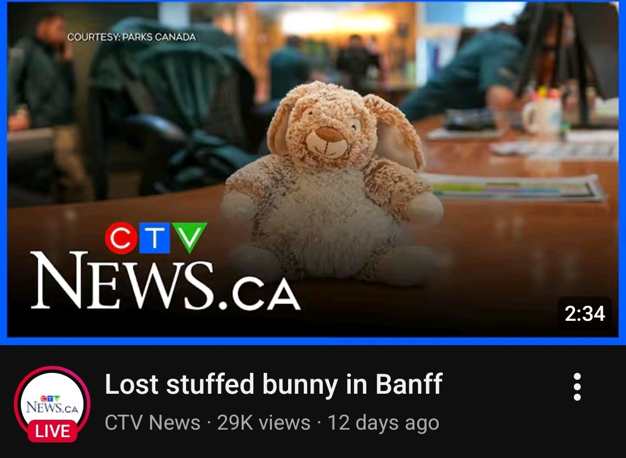Click the 12 days ago upload date
Image resolution: width=626 pixels, height=458 pixels.
tap(383, 422)
